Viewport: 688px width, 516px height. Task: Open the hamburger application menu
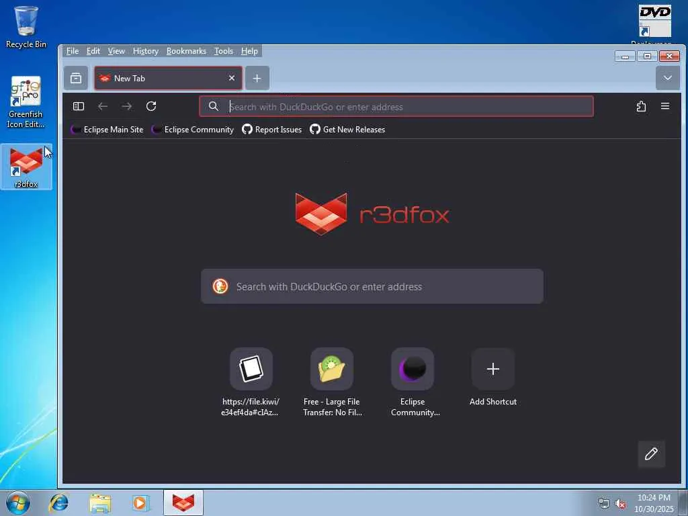pos(665,106)
